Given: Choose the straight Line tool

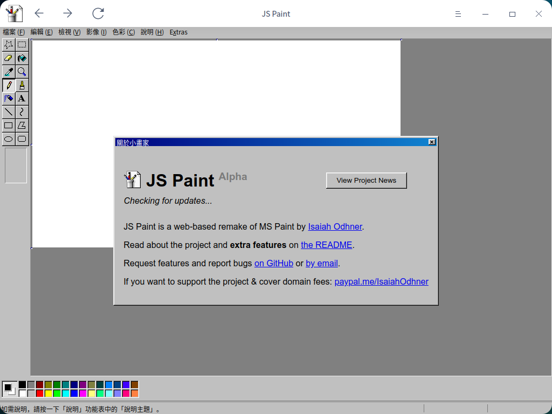Looking at the screenshot, I should [x=9, y=112].
